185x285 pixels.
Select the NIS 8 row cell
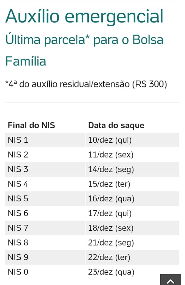45,243
